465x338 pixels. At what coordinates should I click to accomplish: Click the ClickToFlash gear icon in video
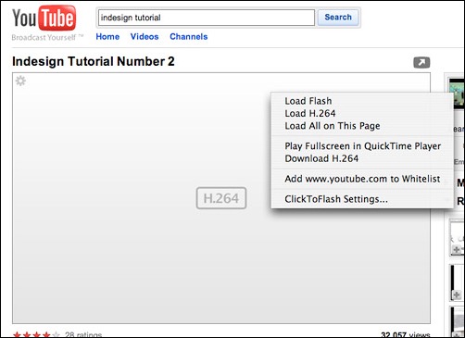(20, 81)
